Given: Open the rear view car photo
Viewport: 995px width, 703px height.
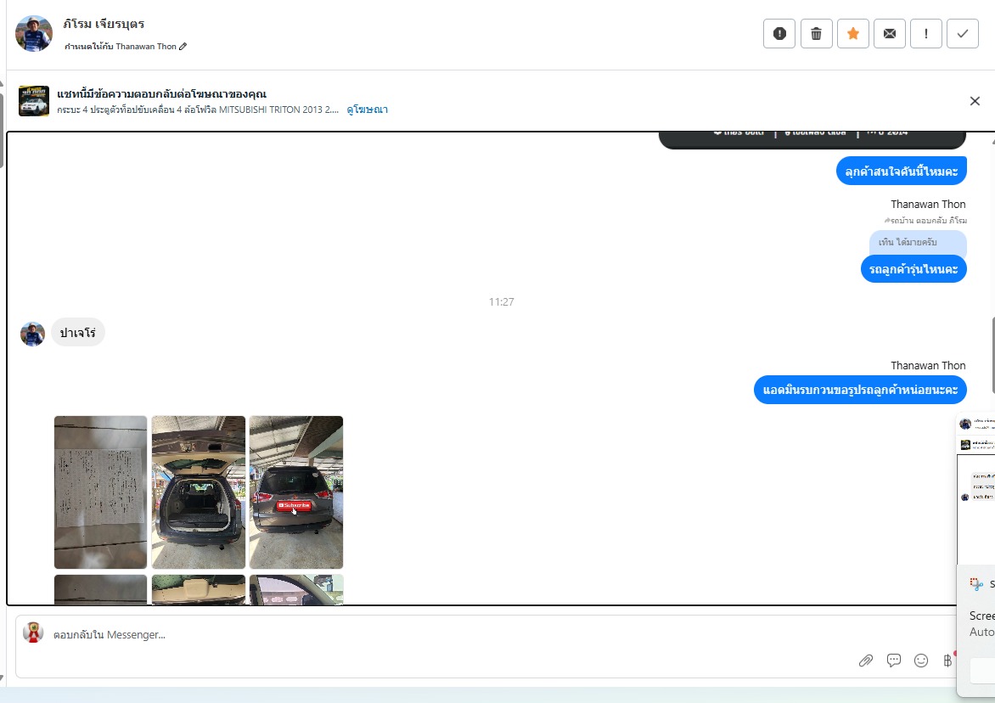Looking at the screenshot, I should (296, 492).
